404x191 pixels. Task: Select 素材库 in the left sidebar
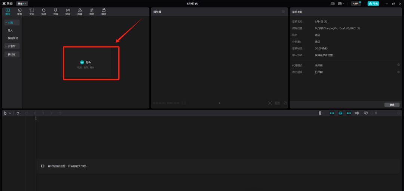click(12, 54)
